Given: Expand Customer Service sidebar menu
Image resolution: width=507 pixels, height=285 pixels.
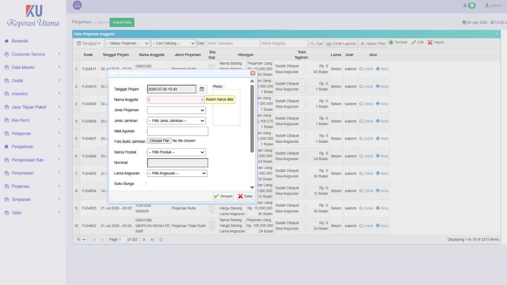Looking at the screenshot, I should click(33, 54).
